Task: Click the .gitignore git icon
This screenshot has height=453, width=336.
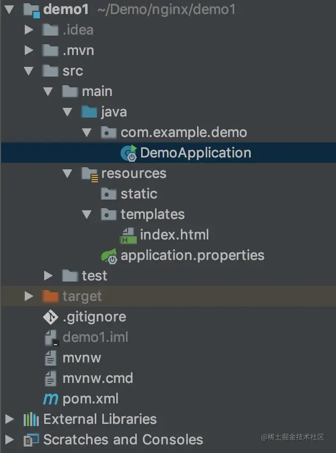Action: (x=51, y=317)
